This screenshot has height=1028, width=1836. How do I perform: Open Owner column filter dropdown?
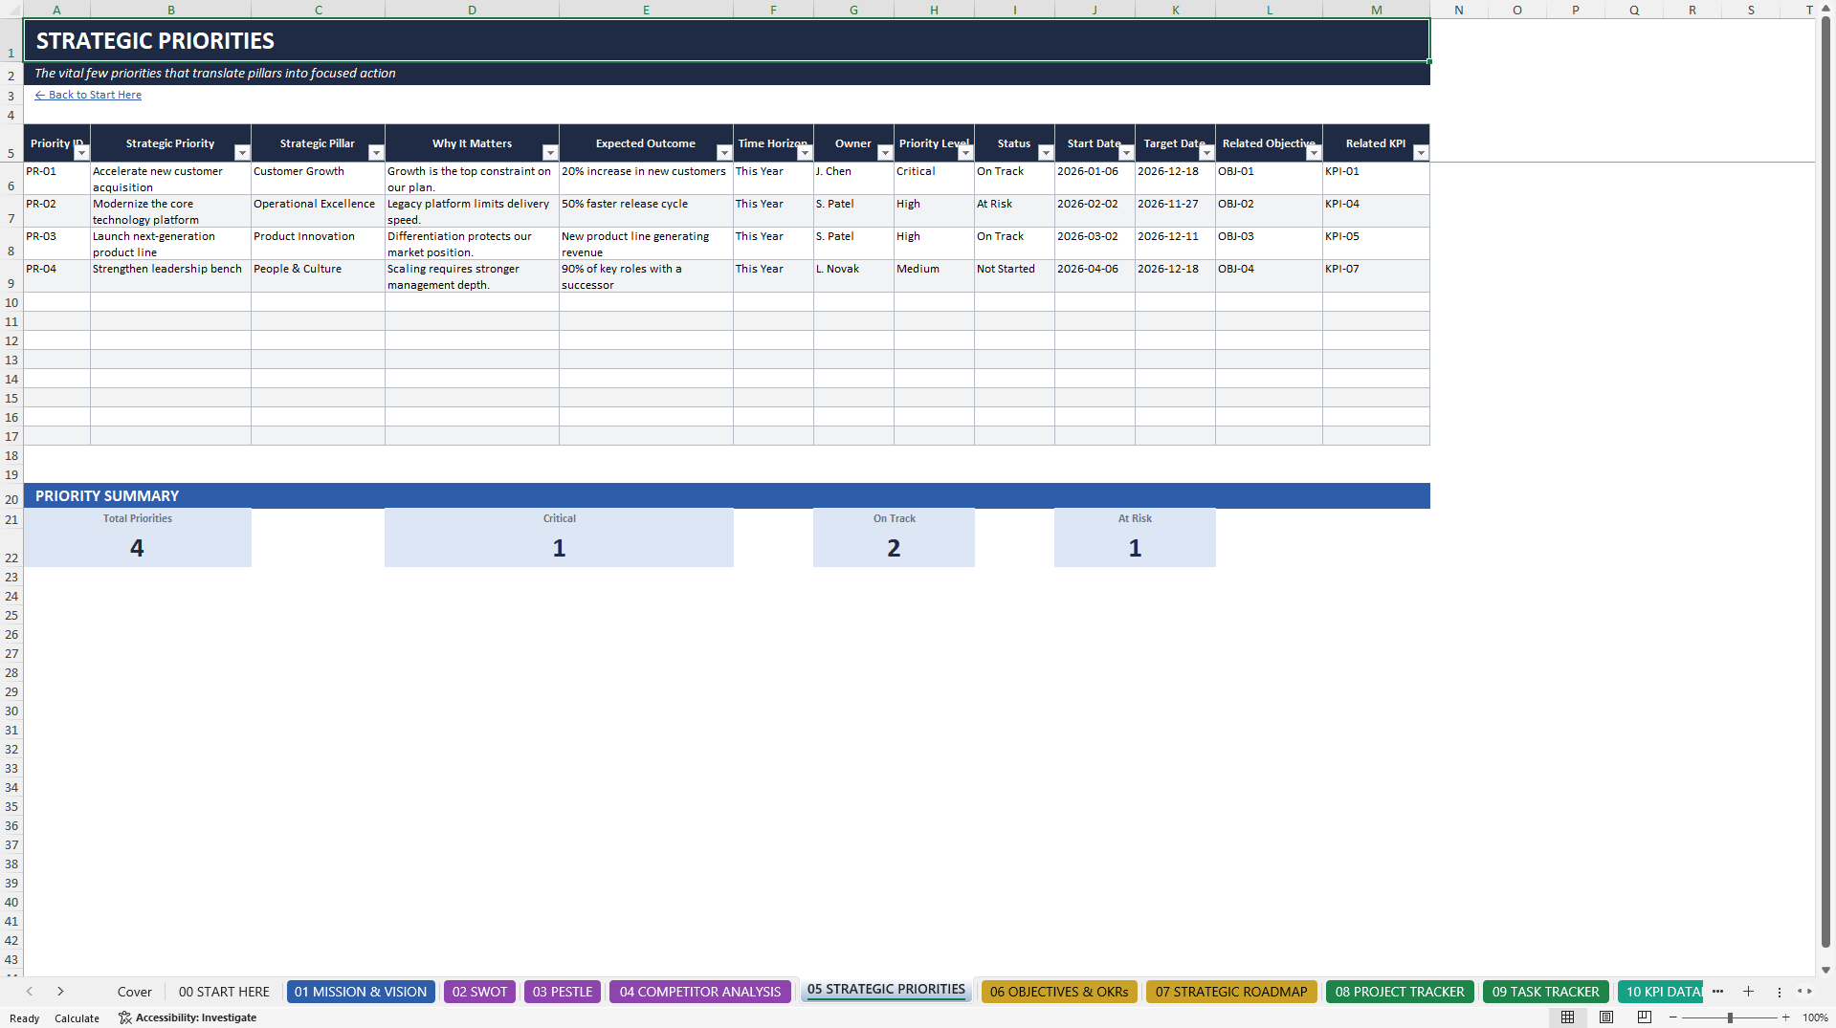[885, 153]
